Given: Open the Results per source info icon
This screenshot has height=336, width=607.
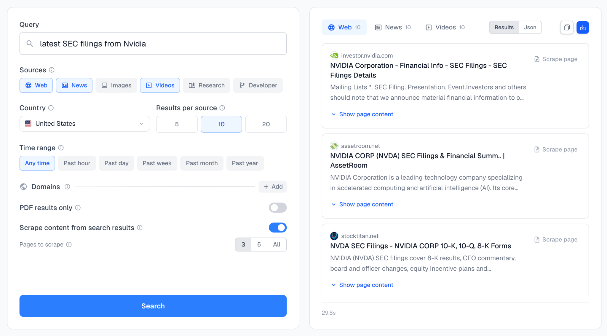Looking at the screenshot, I should point(222,108).
